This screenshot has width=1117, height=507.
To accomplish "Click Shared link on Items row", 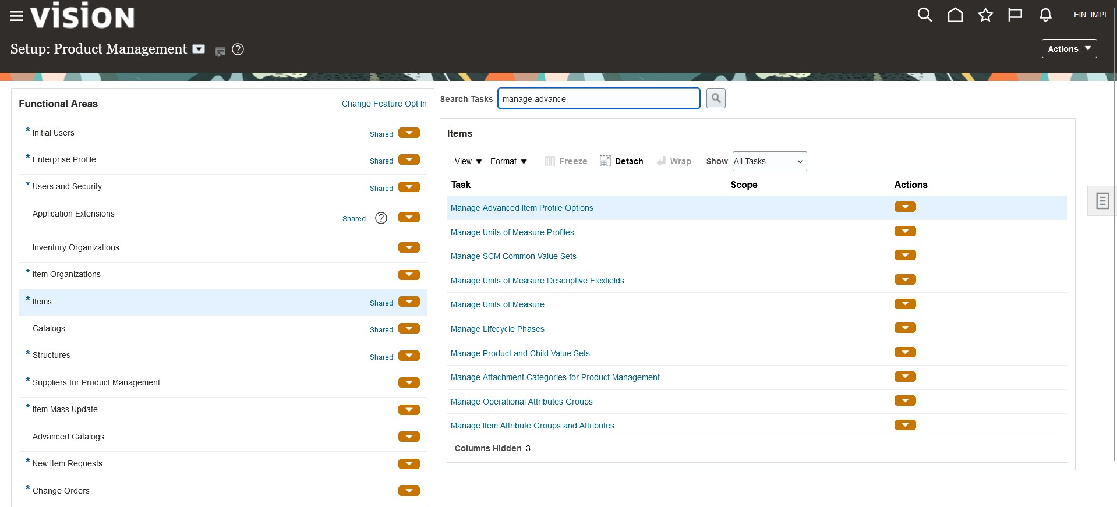I will 381,303.
